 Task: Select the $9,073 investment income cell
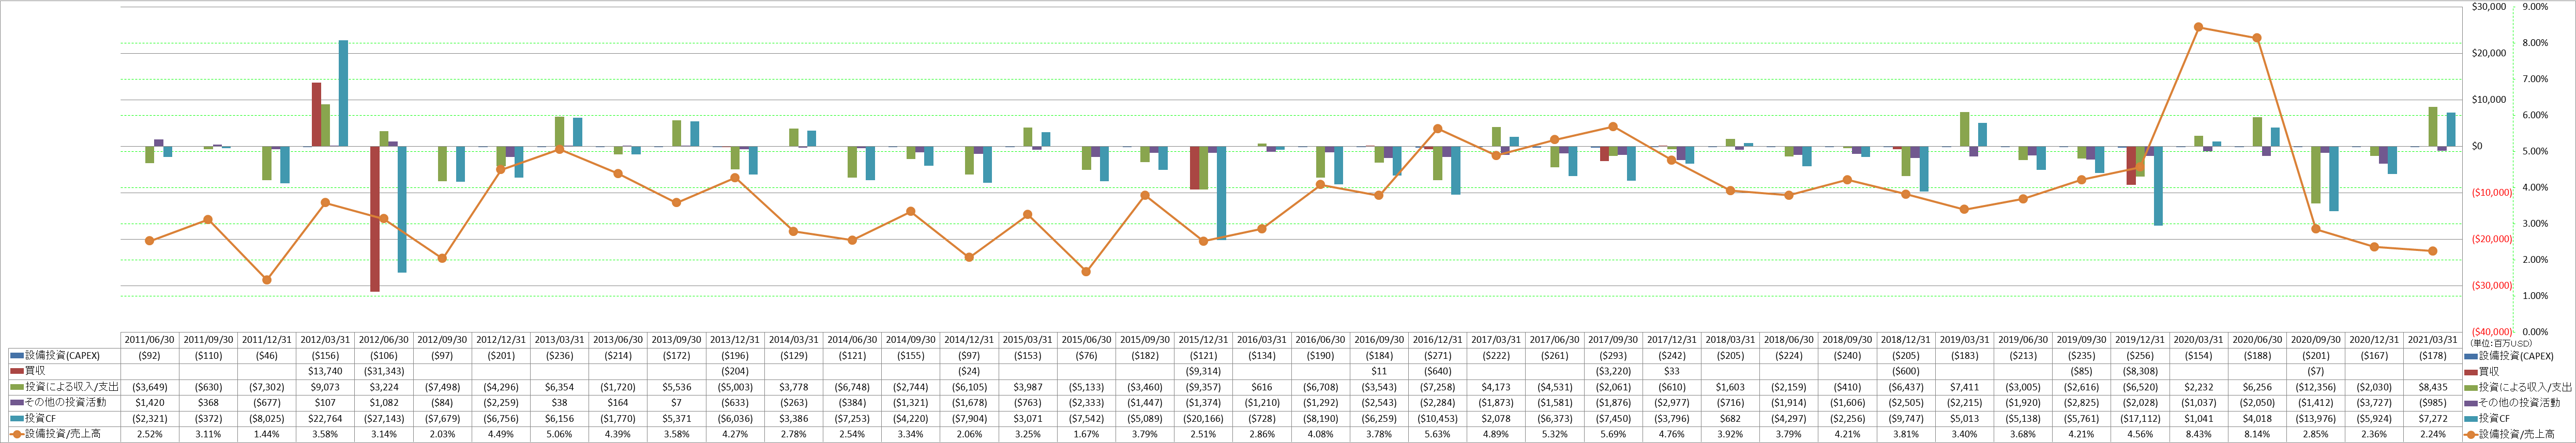coord(325,387)
